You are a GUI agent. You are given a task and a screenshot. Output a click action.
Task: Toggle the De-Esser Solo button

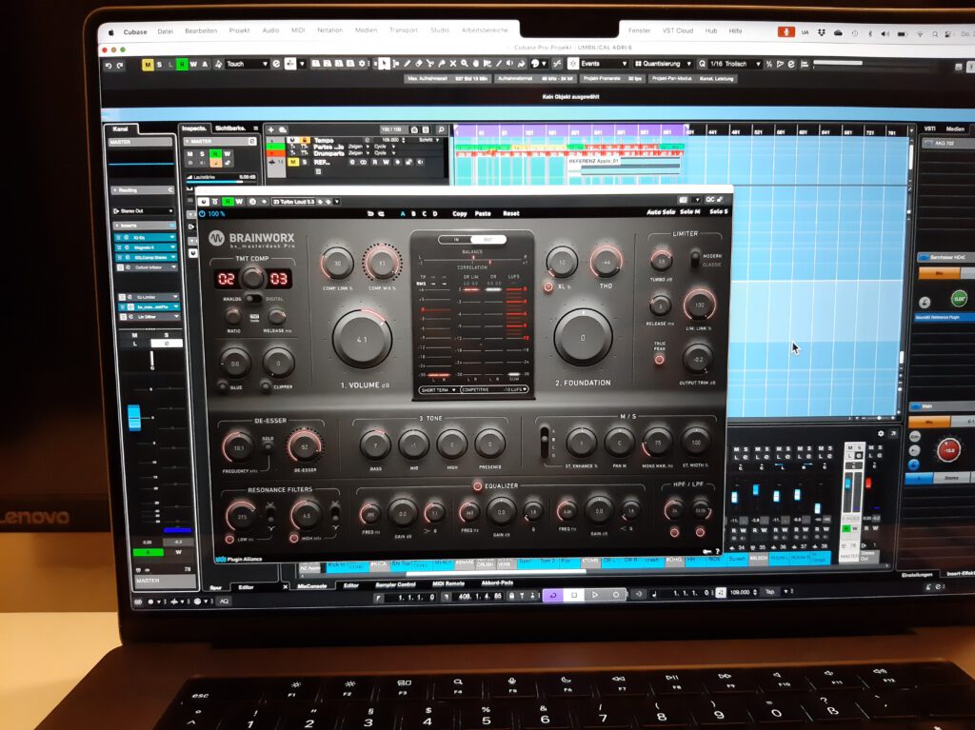268,446
